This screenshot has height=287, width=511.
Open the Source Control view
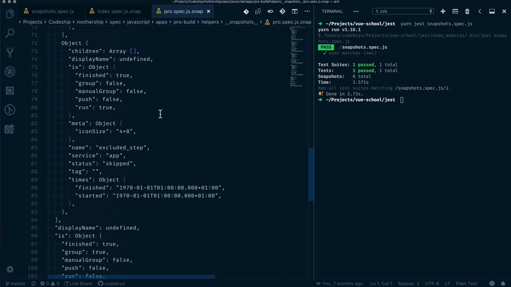(x=10, y=52)
